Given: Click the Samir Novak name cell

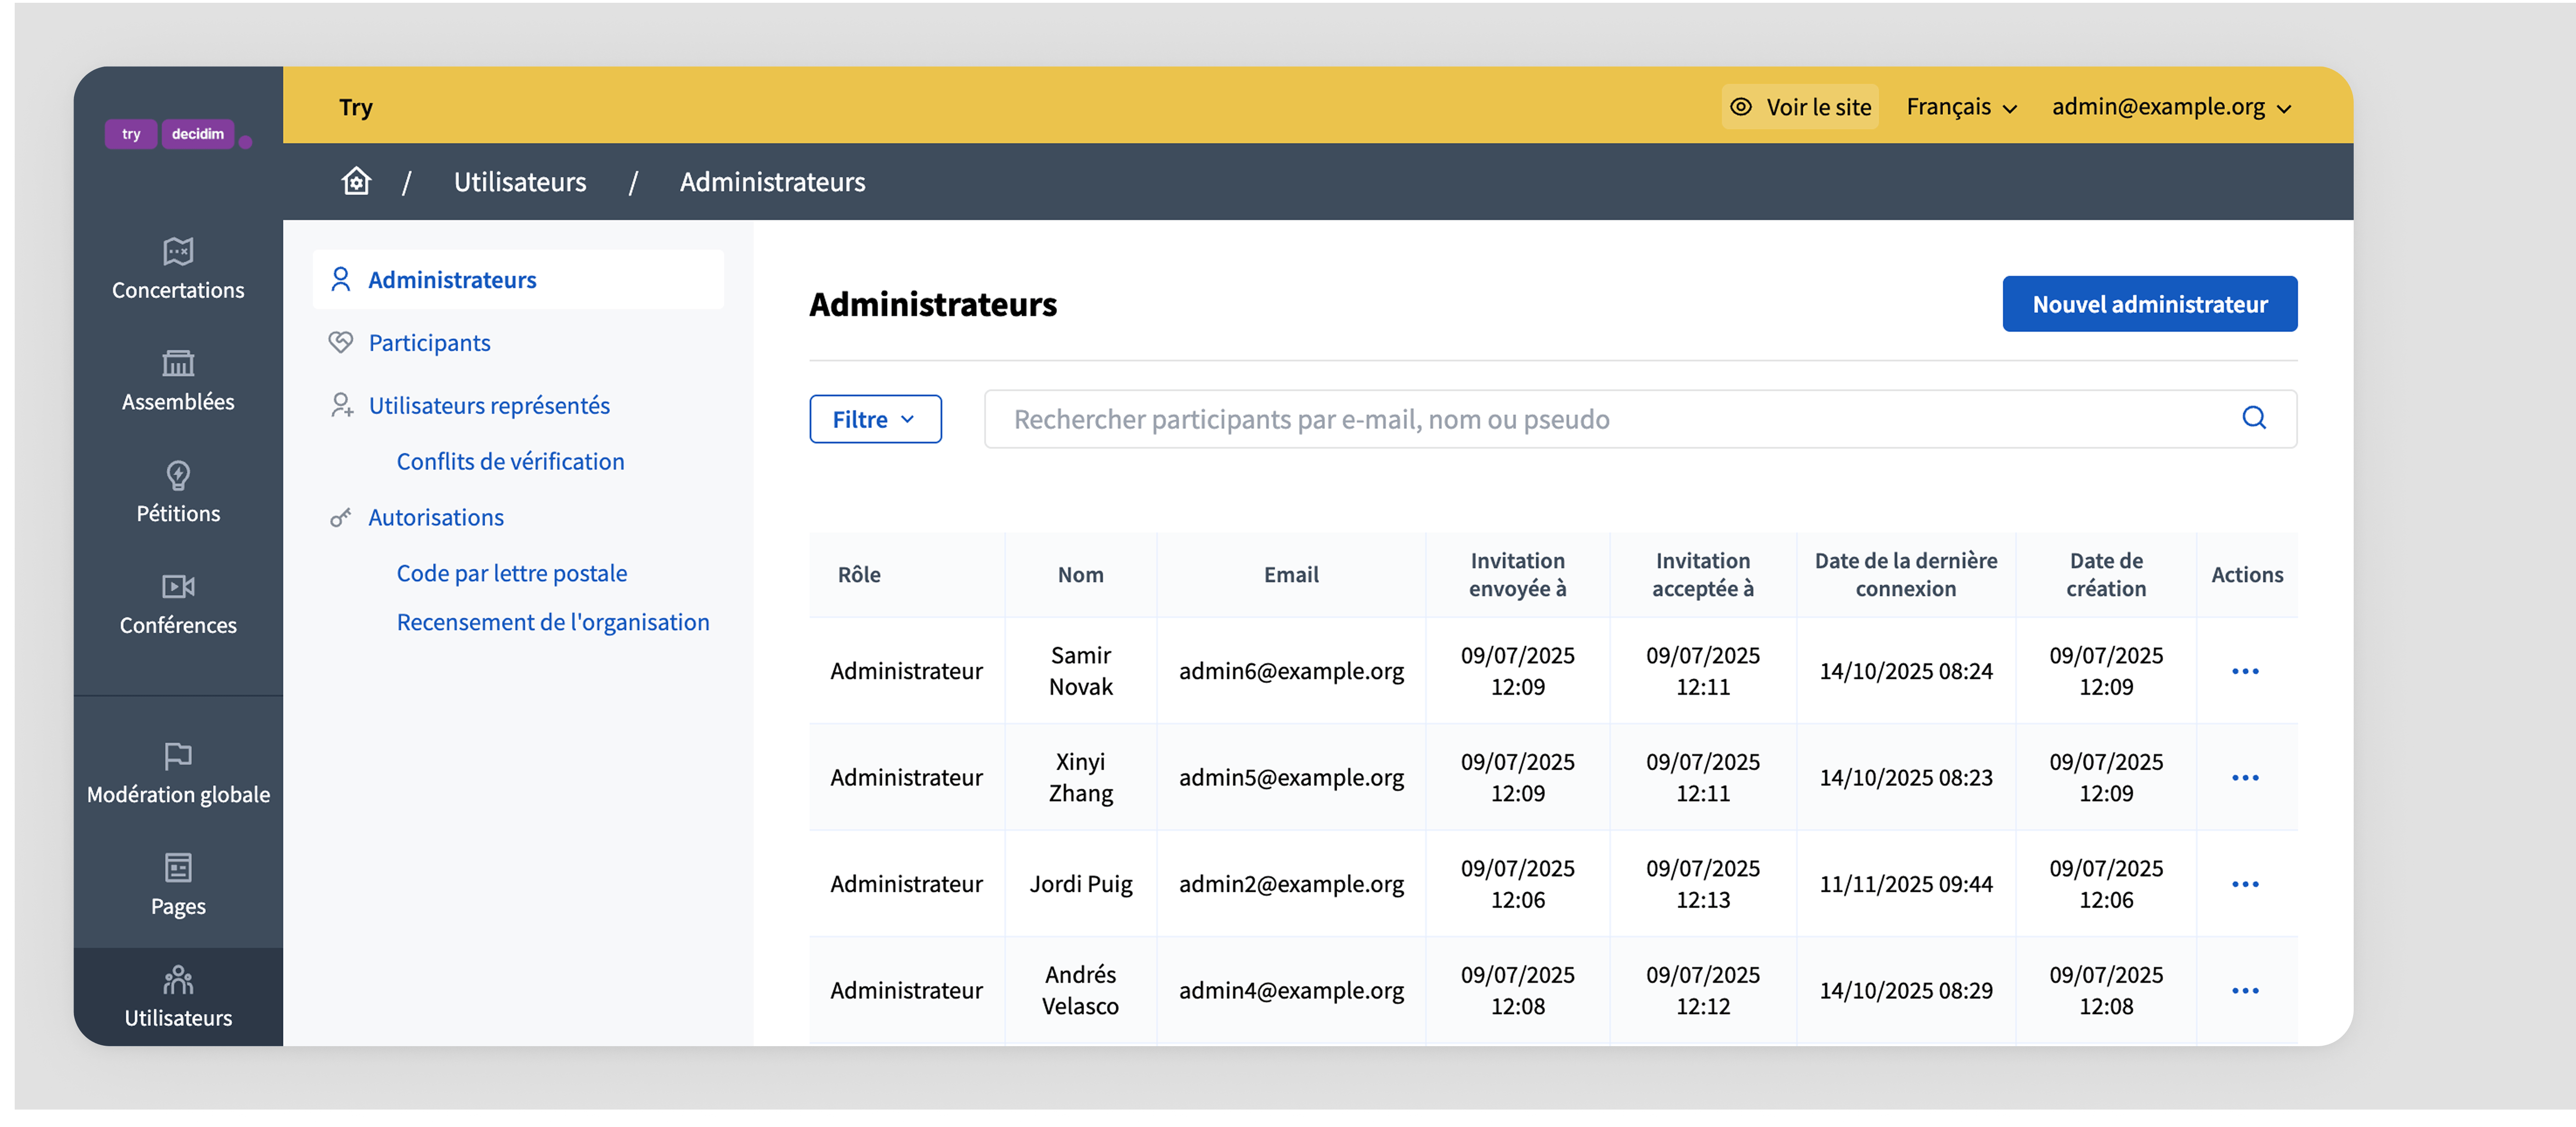Looking at the screenshot, I should [x=1080, y=671].
